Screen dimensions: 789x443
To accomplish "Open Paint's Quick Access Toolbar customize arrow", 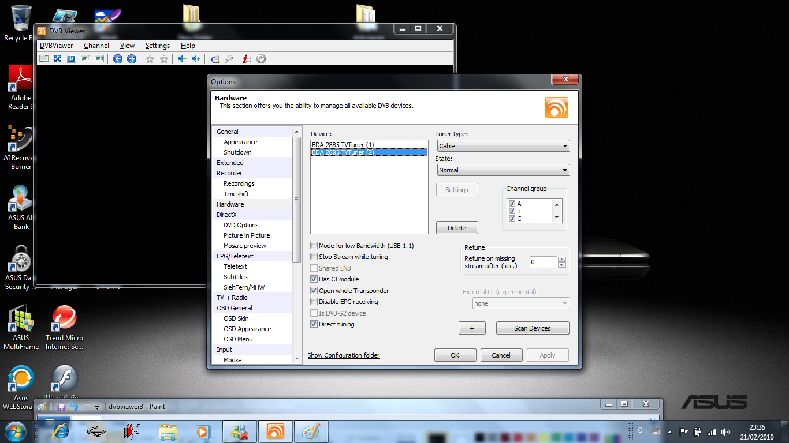I will [98, 407].
